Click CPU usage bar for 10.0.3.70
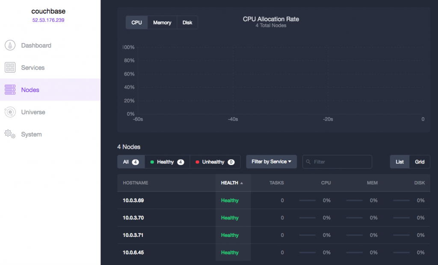This screenshot has height=265, width=438. click(308, 218)
